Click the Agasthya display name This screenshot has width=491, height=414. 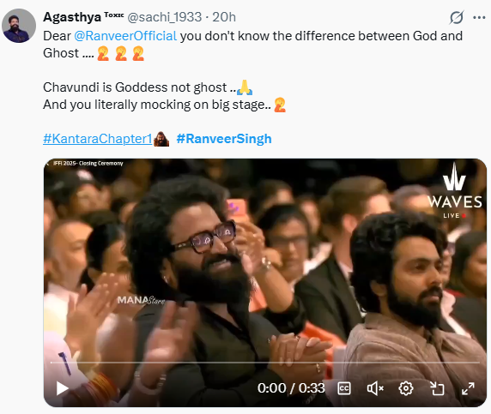tap(72, 17)
